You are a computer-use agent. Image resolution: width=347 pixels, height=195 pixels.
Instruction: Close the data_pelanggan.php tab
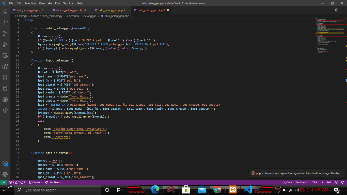(x=168, y=10)
